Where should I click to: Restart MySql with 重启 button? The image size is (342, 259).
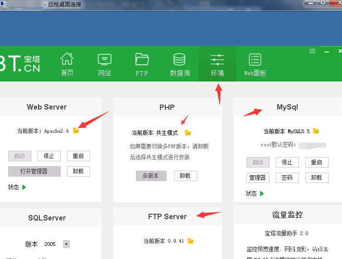317,162
